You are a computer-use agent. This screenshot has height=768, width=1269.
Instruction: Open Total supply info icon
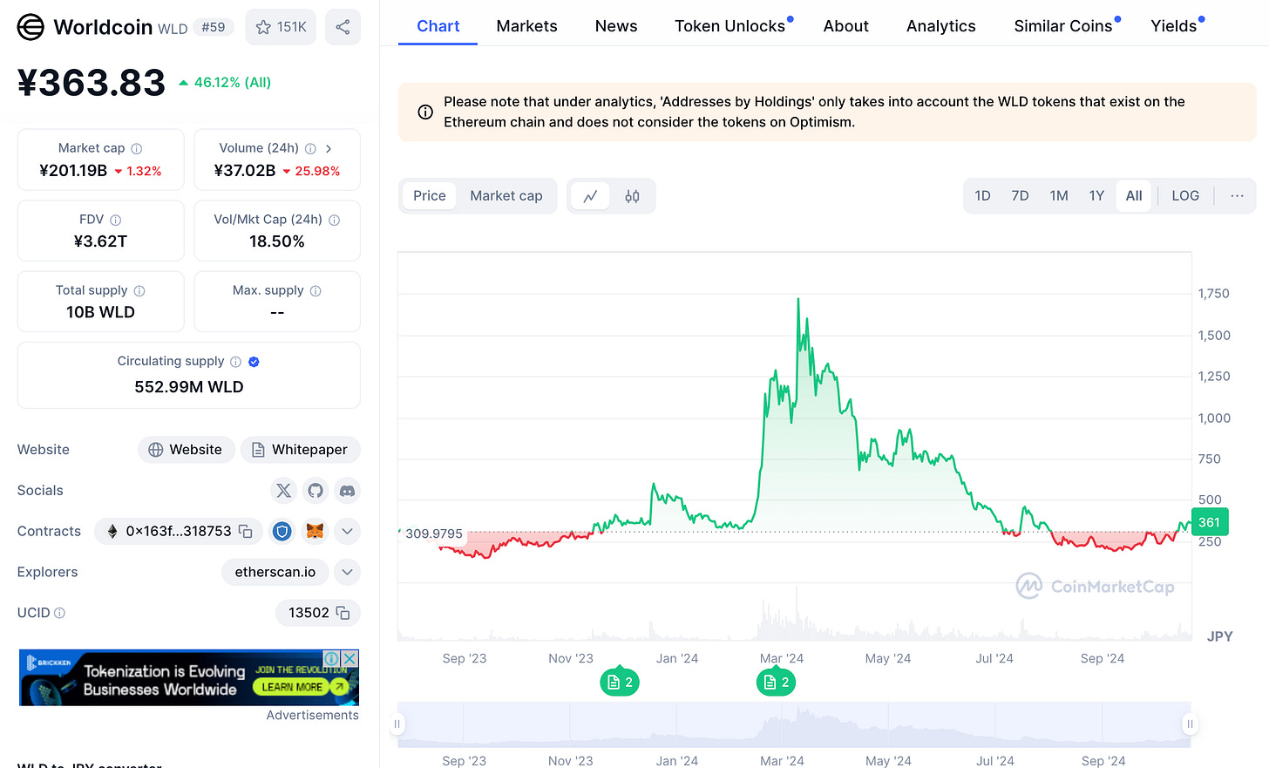click(139, 290)
